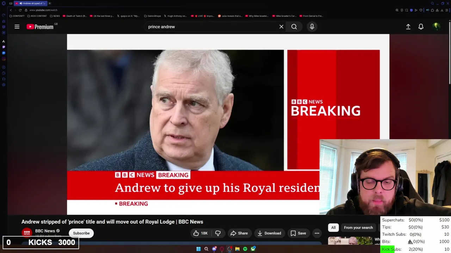This screenshot has height=253, width=451.
Task: Open the history clock icon in sidebar
Action: click(4, 73)
